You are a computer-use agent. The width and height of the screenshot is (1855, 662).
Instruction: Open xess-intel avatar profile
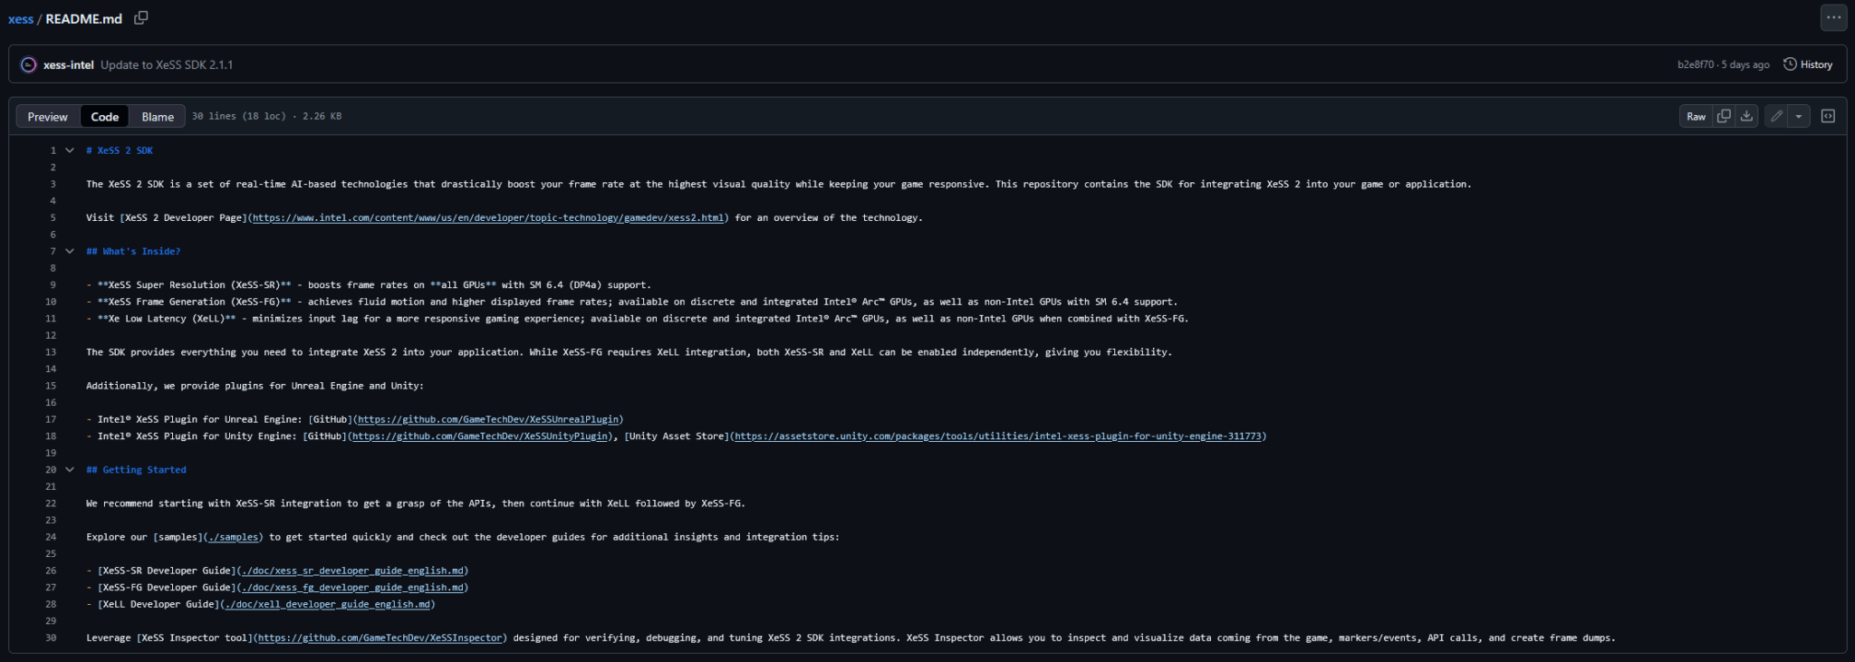28,64
